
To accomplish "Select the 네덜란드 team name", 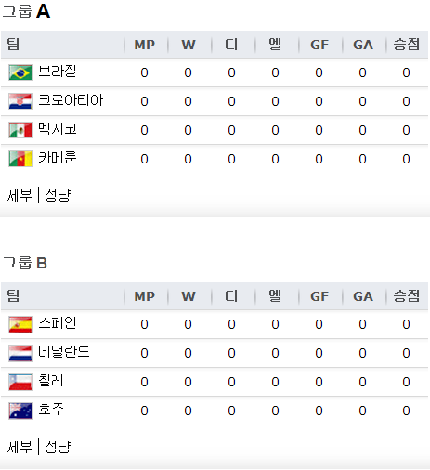I will (x=63, y=352).
